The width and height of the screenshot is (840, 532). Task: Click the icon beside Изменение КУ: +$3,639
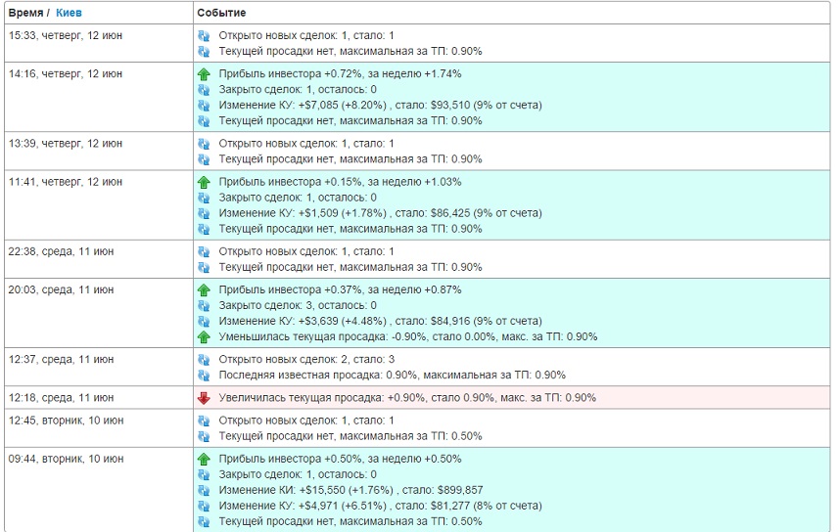pyautogui.click(x=204, y=322)
